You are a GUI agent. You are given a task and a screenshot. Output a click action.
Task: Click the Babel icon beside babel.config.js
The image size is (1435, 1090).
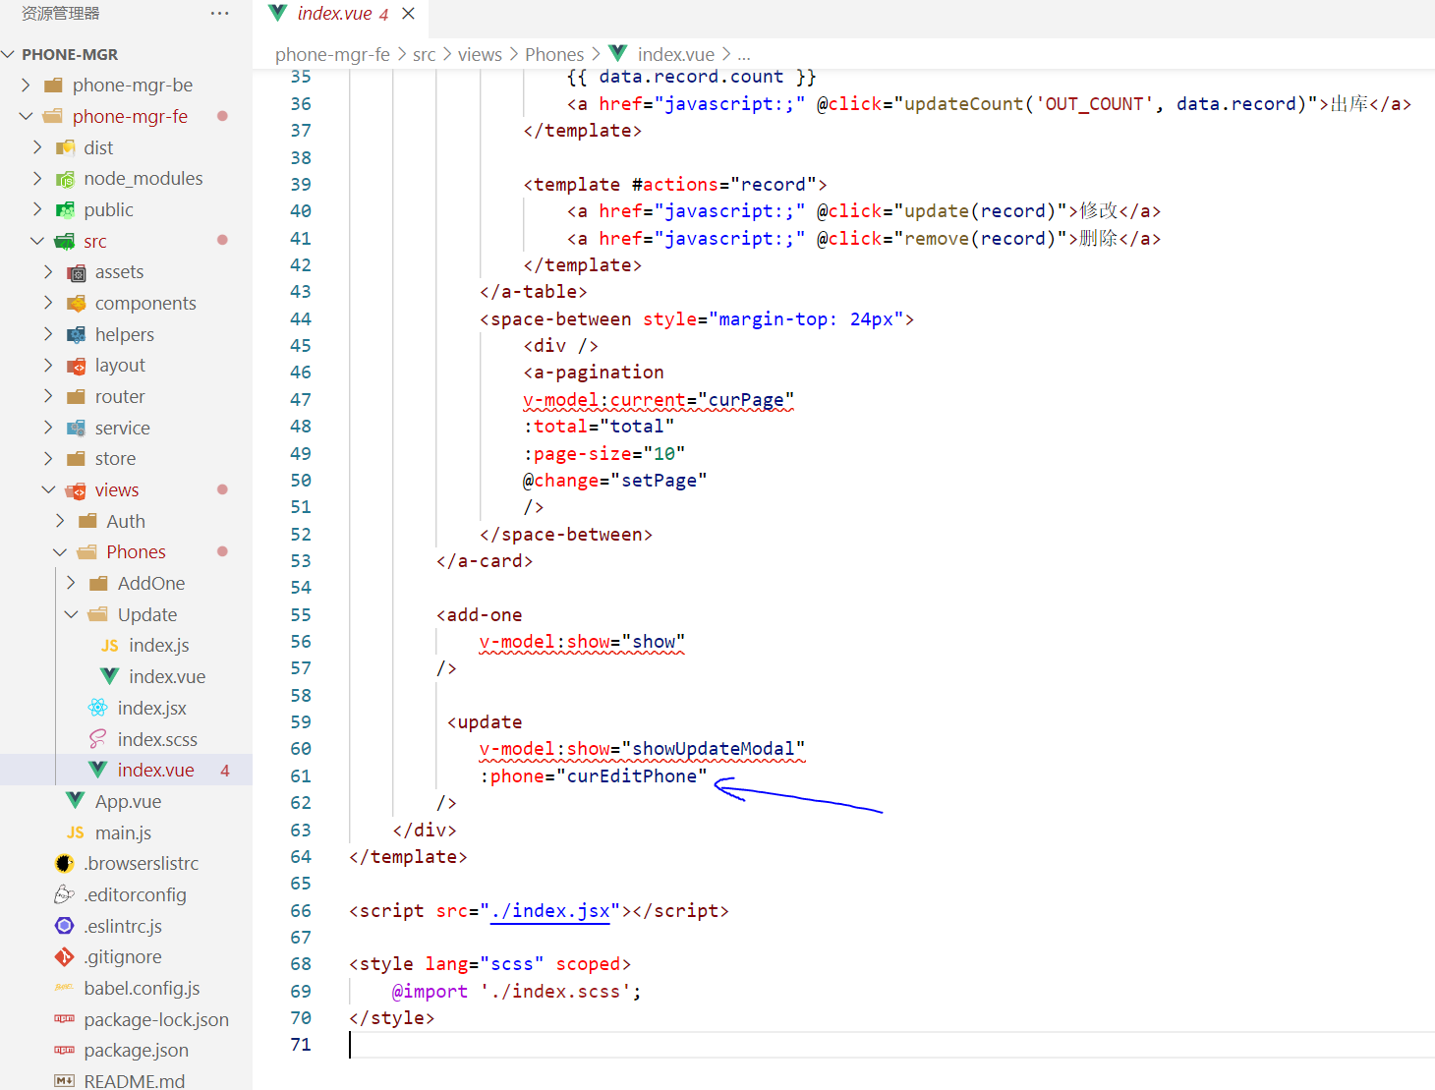[65, 988]
